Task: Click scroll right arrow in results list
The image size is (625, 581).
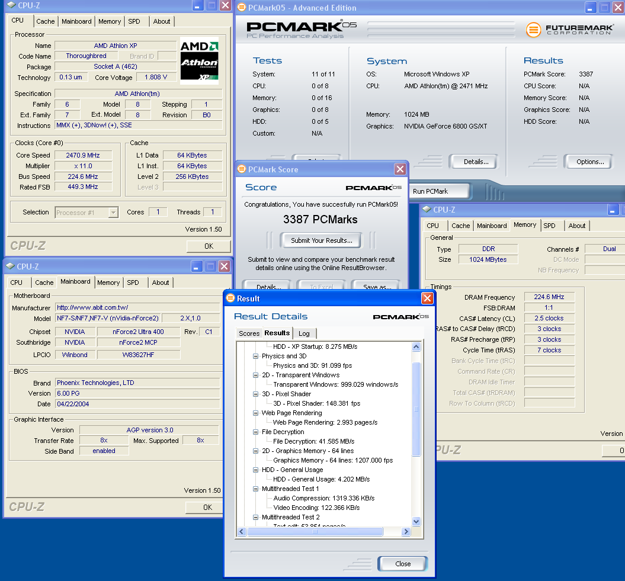Action: [x=406, y=532]
